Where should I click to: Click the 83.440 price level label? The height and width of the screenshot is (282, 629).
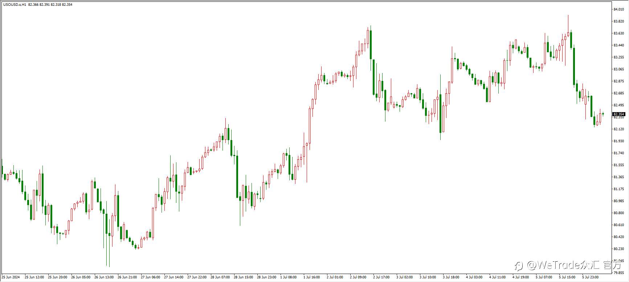[x=619, y=45]
